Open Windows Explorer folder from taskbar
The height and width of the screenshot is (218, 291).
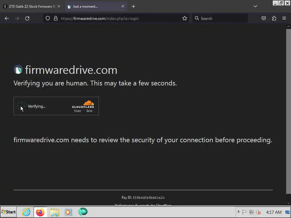point(54,212)
